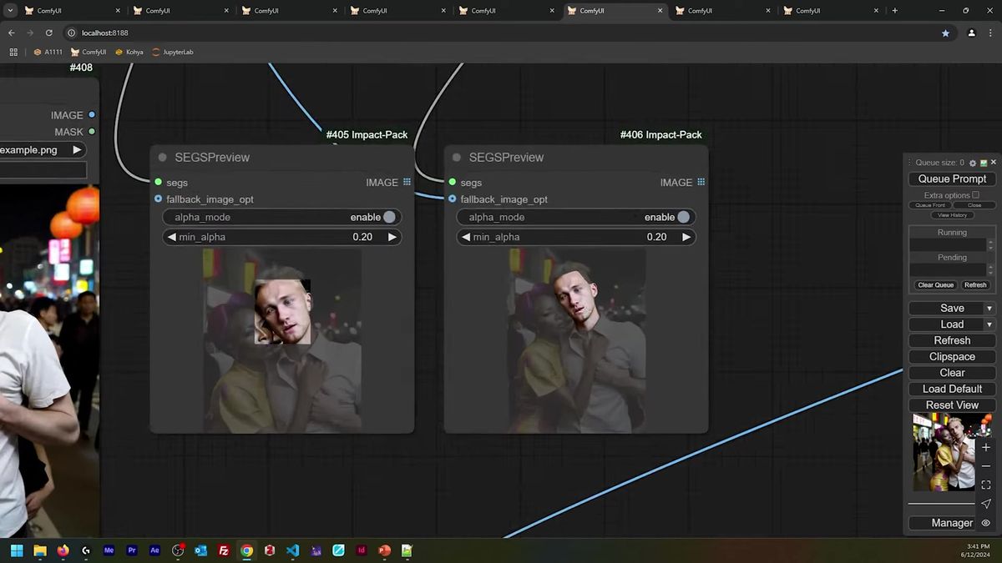
Task: Click zoom out minus icon on canvas controls
Action: coord(986,466)
